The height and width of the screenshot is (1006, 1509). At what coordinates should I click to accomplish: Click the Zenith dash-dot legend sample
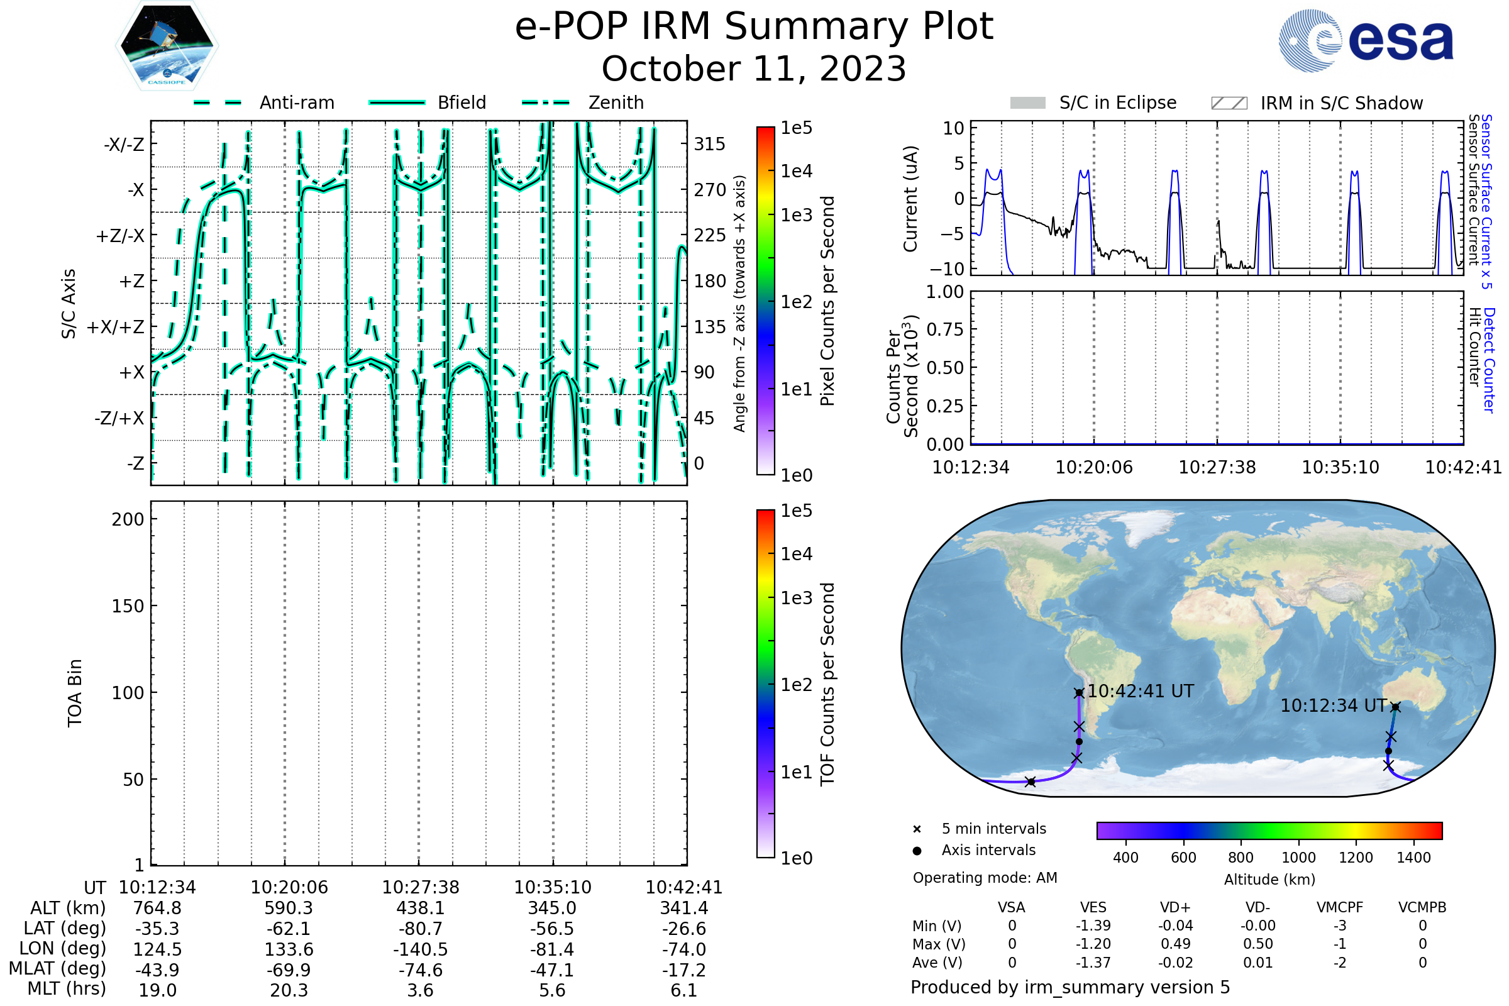(x=546, y=102)
